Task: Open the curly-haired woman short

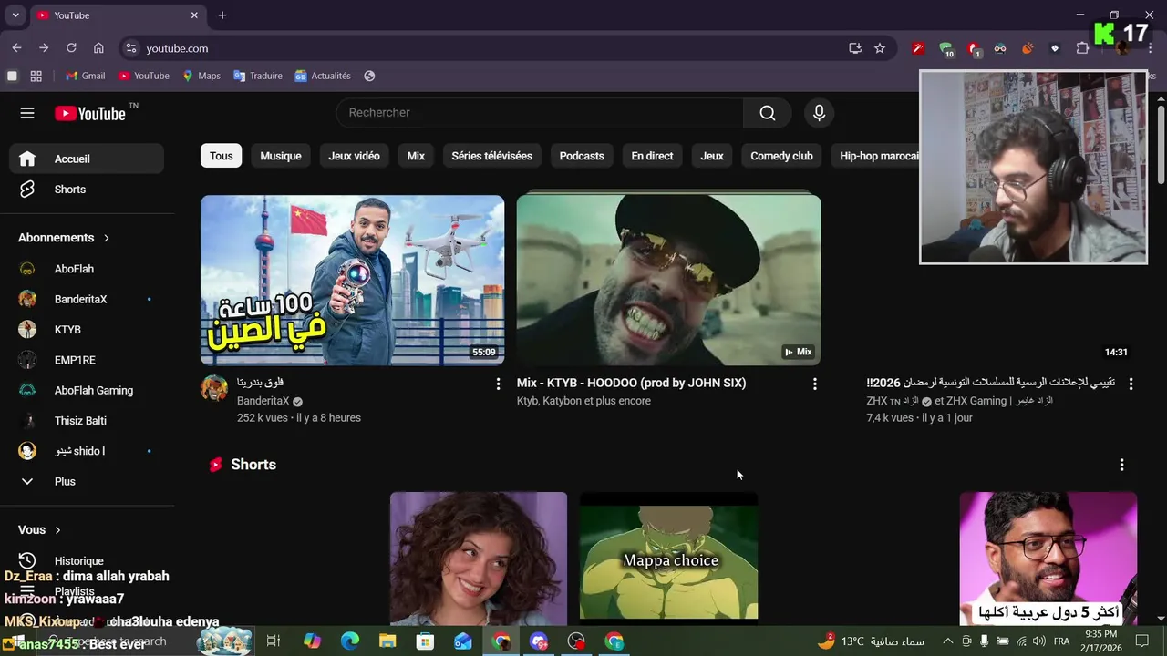Action: 479,558
